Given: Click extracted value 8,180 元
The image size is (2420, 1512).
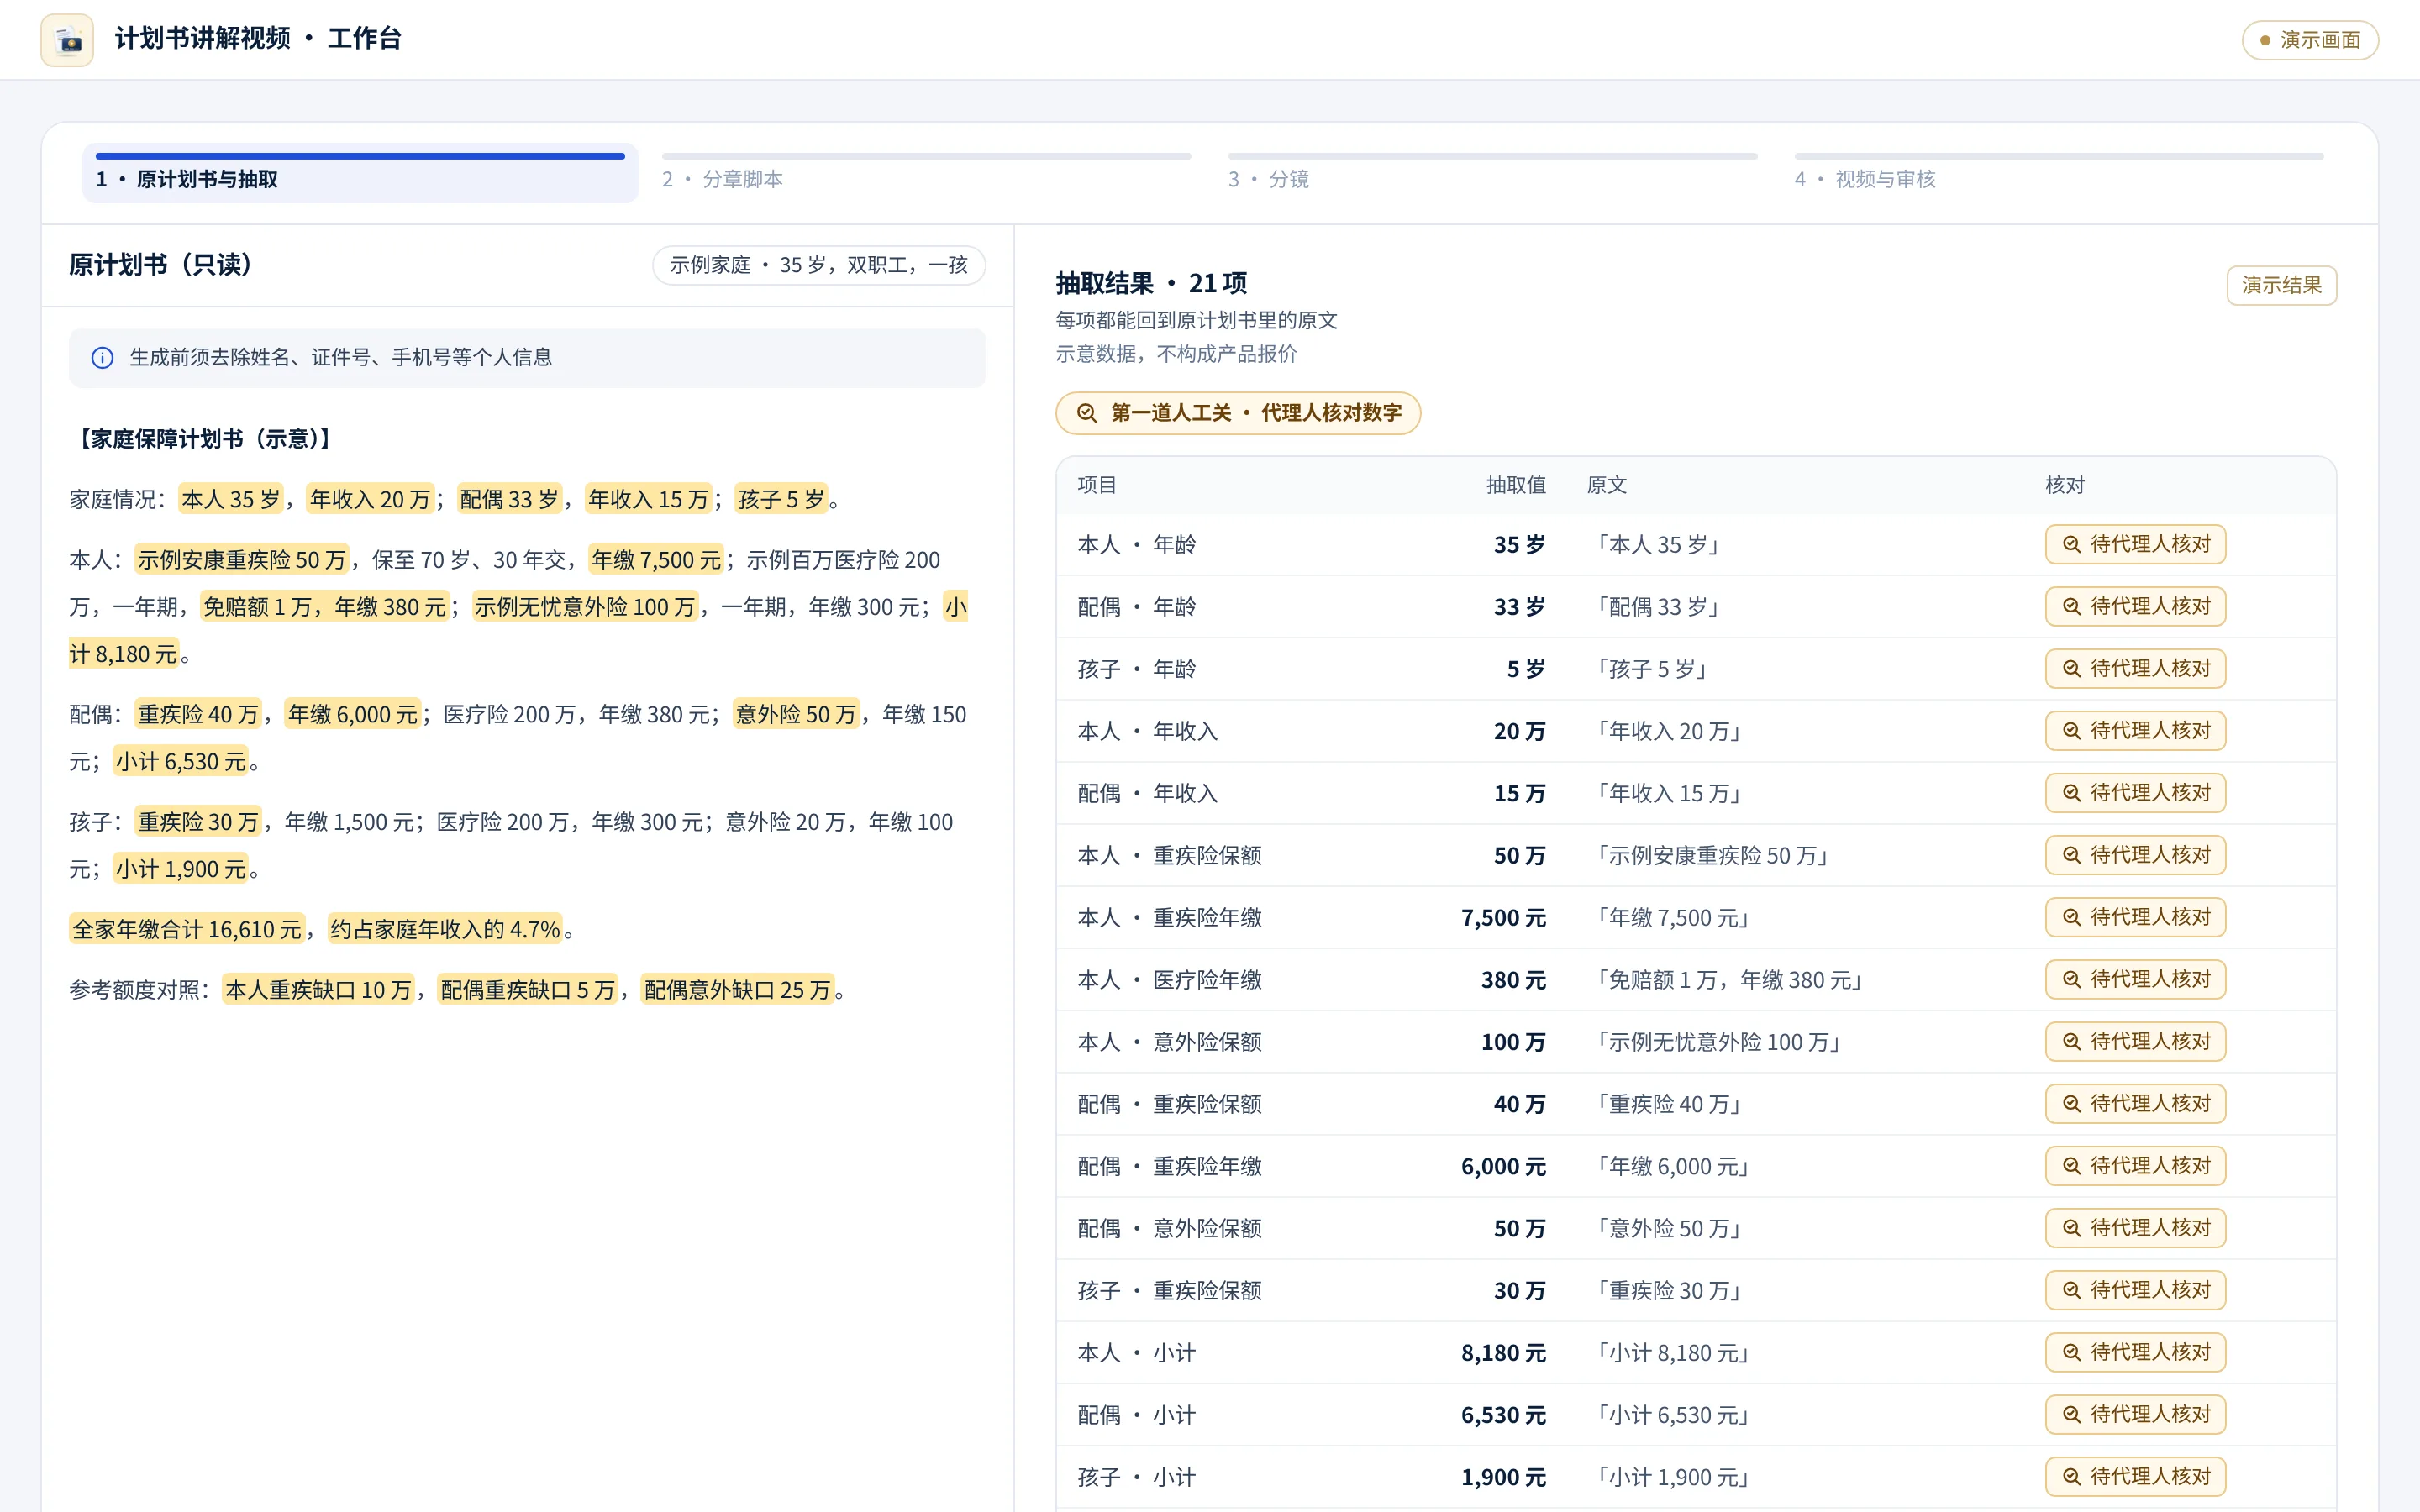Looking at the screenshot, I should tap(1503, 1352).
